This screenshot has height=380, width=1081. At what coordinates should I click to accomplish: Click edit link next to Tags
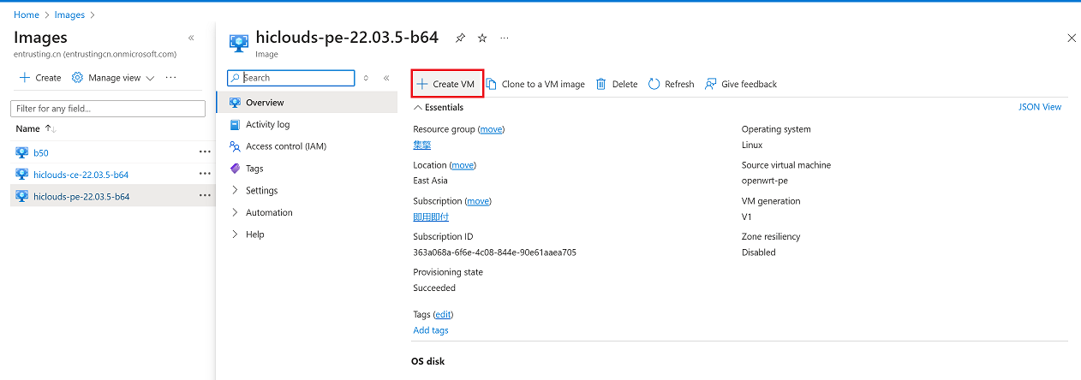tap(444, 315)
